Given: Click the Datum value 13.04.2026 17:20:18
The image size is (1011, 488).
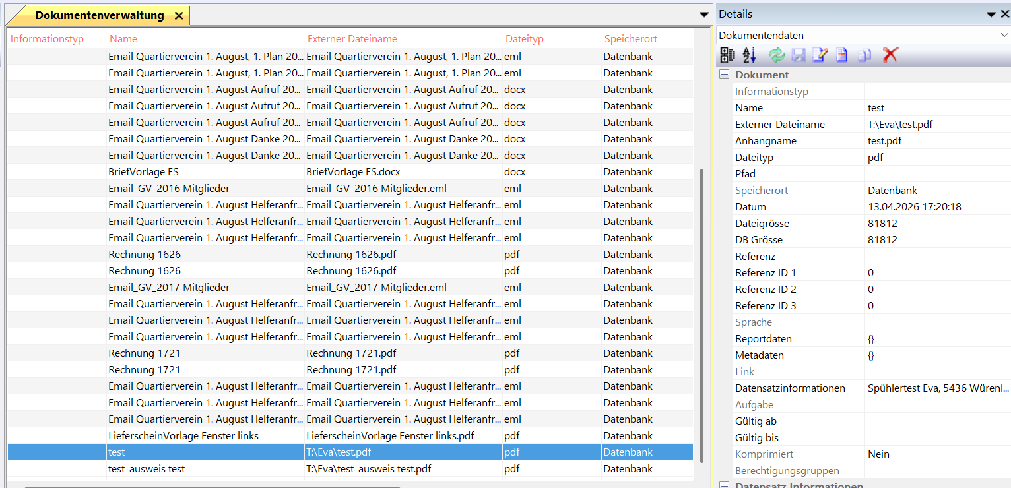Looking at the screenshot, I should 938,207.
